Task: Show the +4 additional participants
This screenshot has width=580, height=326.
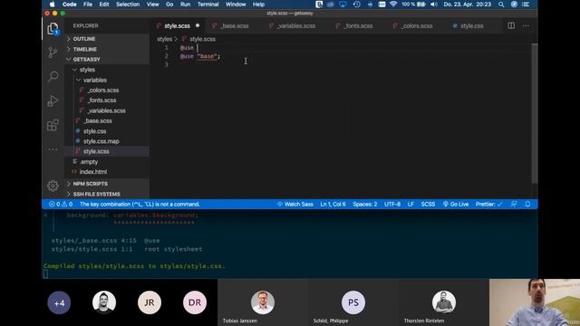Action: tap(59, 302)
